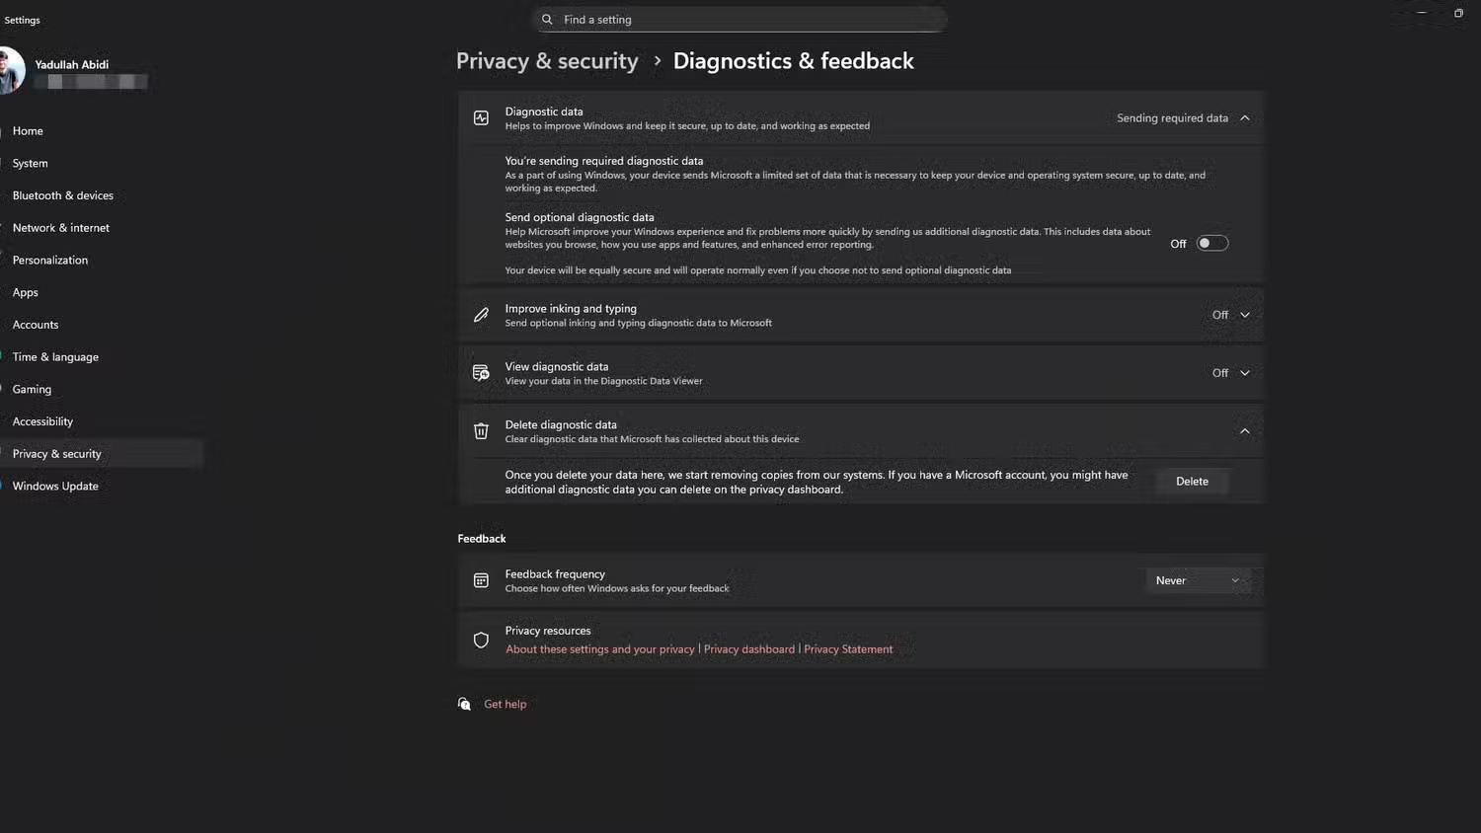Click inside the Find a setting search box
Viewport: 1481px width, 833px height.
coord(740,19)
